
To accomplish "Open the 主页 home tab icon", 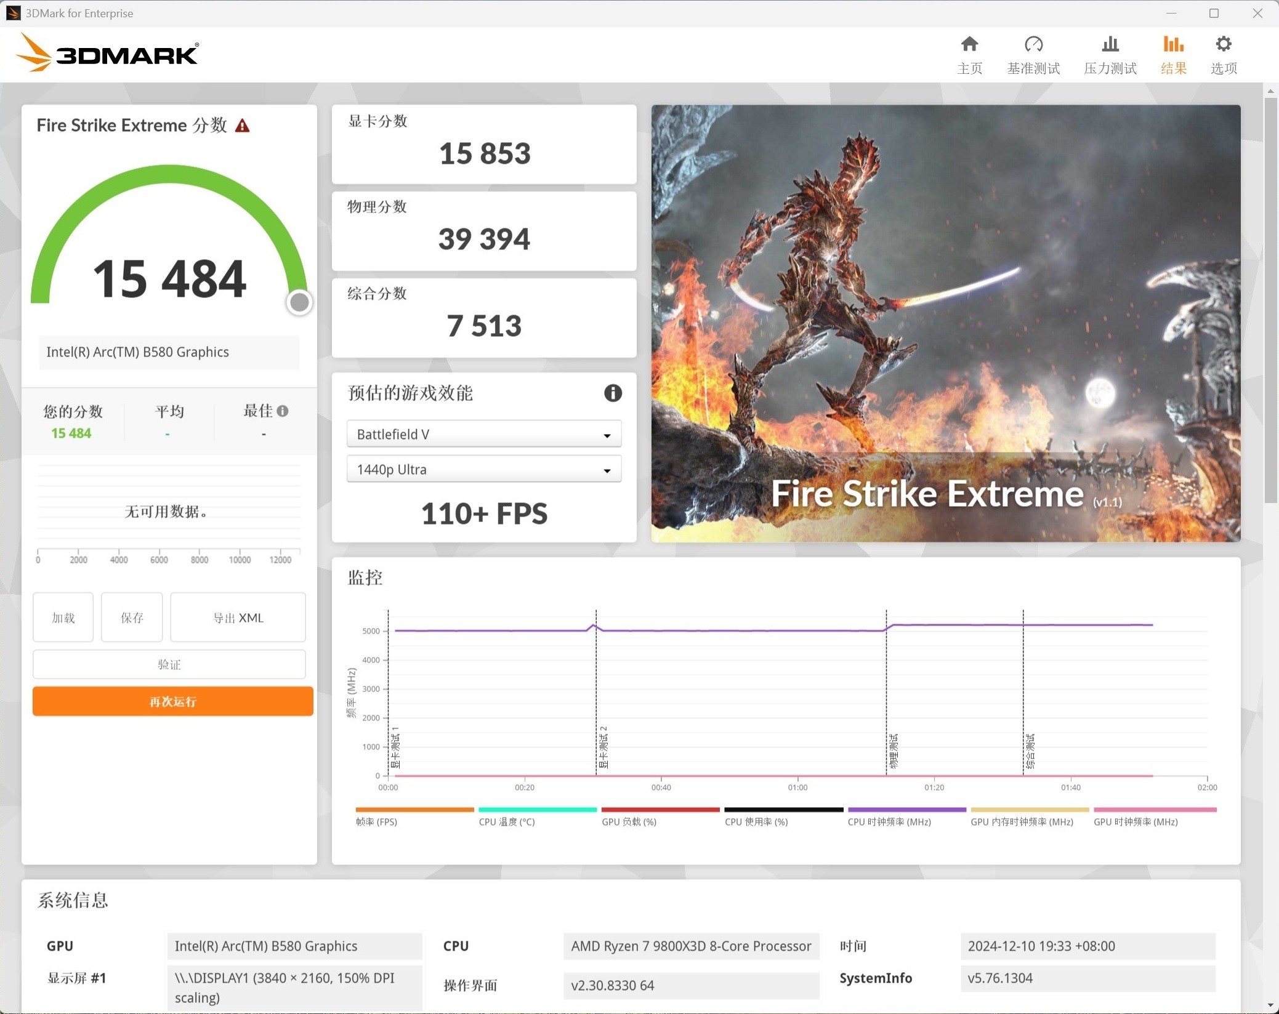I will point(969,44).
